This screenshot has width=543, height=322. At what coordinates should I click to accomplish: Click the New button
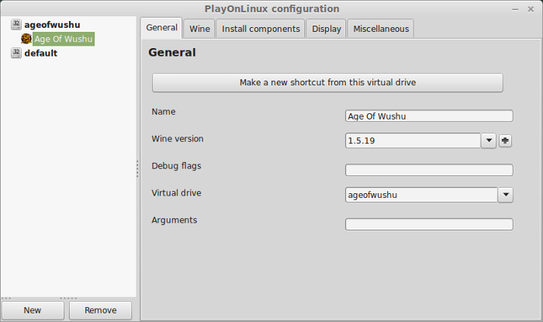pyautogui.click(x=33, y=310)
